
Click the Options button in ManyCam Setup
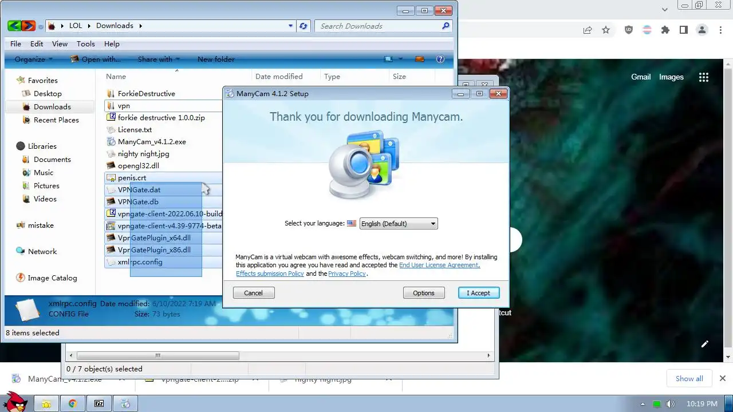point(424,292)
